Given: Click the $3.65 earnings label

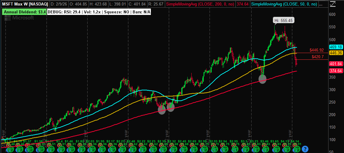Looking at the screenshot, I should (274, 141).
